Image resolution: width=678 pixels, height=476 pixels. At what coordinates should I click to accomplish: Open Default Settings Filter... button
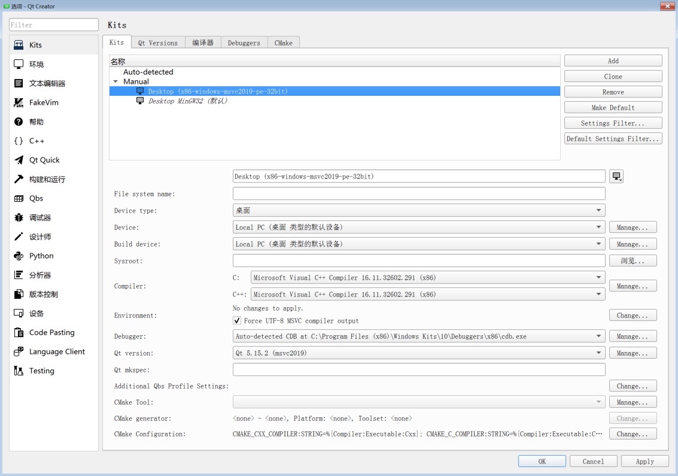613,139
